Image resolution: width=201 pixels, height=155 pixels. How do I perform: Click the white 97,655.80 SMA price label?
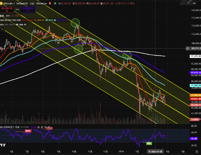click(x=195, y=56)
